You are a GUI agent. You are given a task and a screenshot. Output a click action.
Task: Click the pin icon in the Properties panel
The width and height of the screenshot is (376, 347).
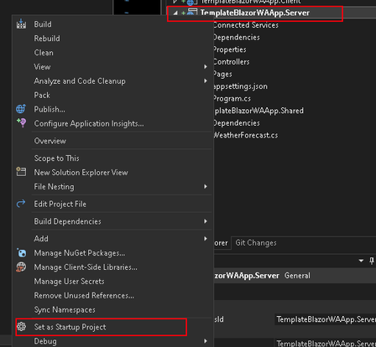tap(372, 261)
